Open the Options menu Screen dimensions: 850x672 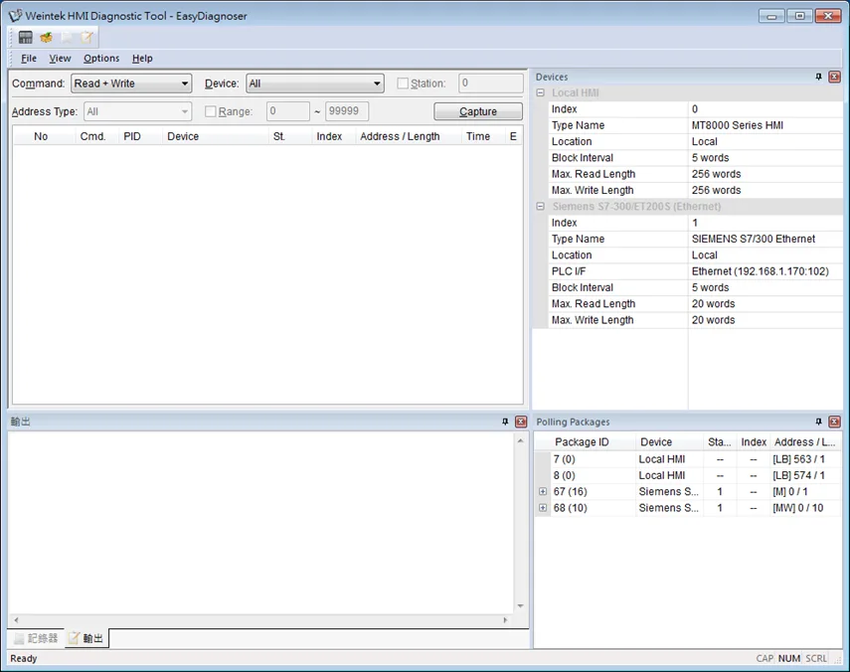click(101, 58)
